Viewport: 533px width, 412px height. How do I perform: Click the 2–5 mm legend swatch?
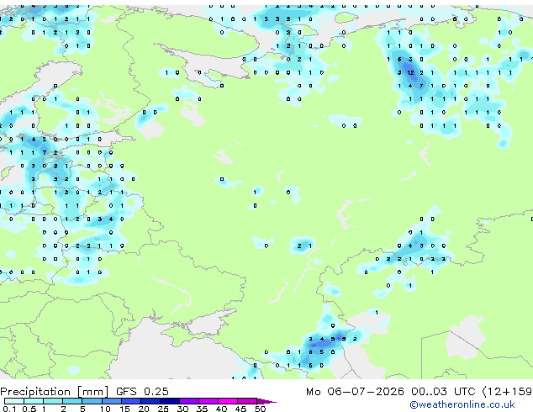pos(72,401)
